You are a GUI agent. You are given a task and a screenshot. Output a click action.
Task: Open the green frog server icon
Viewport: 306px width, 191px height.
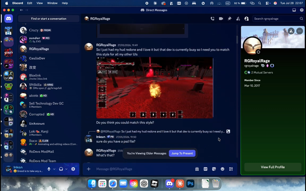click(x=9, y=86)
